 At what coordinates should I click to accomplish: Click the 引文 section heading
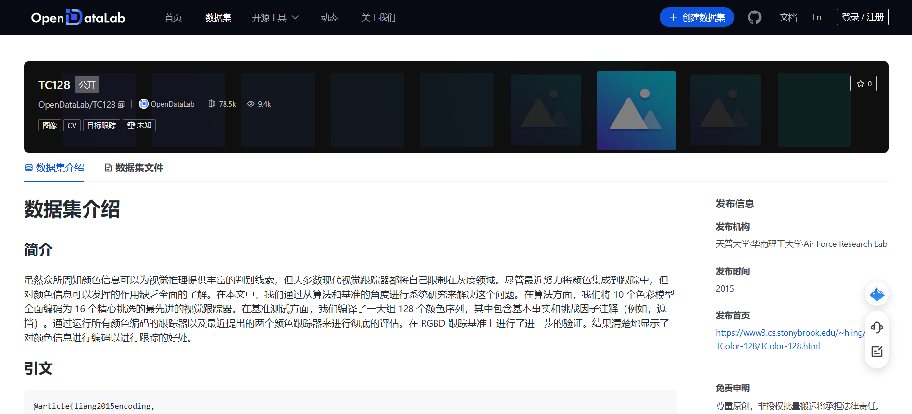pos(38,368)
